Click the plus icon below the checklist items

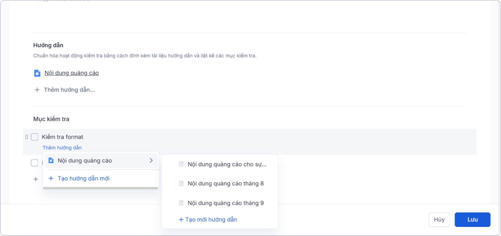(36, 179)
